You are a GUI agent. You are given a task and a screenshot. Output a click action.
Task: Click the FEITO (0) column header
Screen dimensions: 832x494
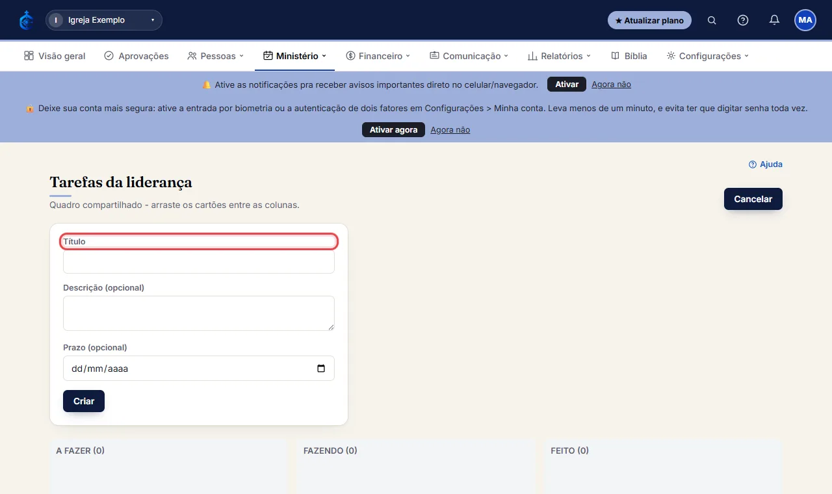click(x=569, y=450)
